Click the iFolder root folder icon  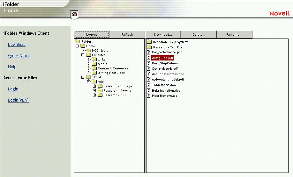77,41
